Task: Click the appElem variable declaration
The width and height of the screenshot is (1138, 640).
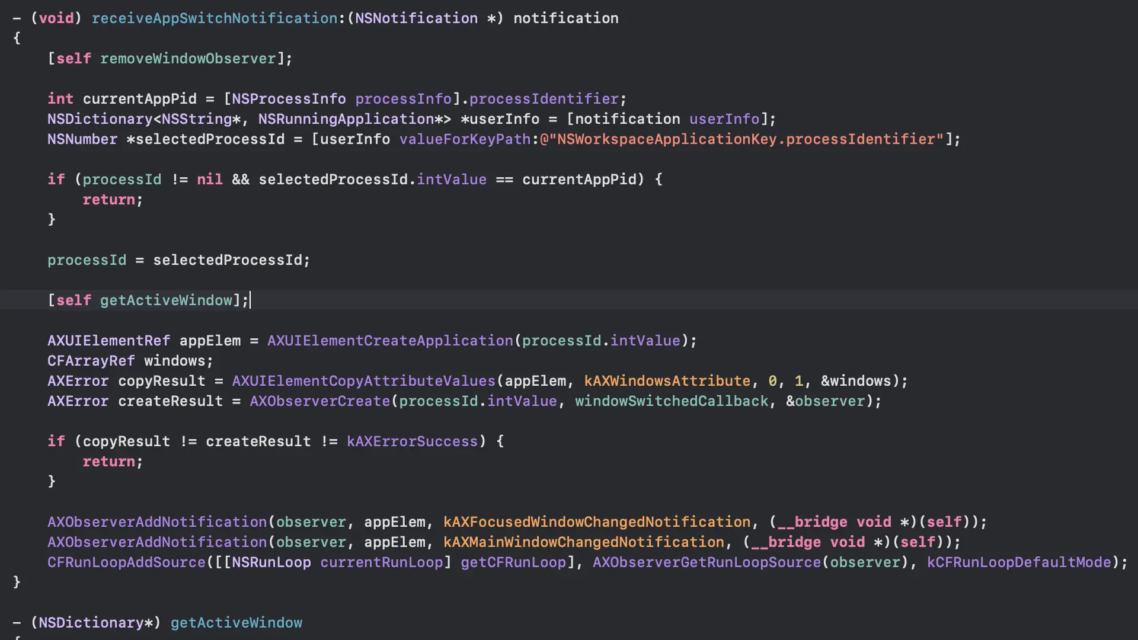Action: (210, 341)
